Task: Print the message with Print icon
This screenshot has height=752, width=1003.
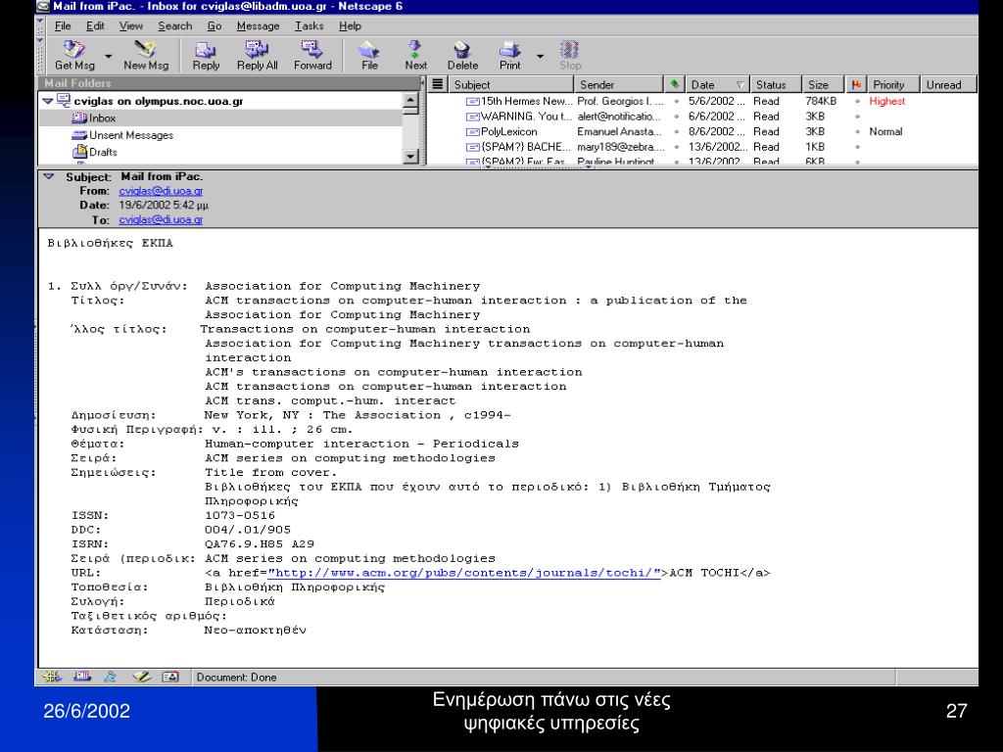Action: [509, 56]
